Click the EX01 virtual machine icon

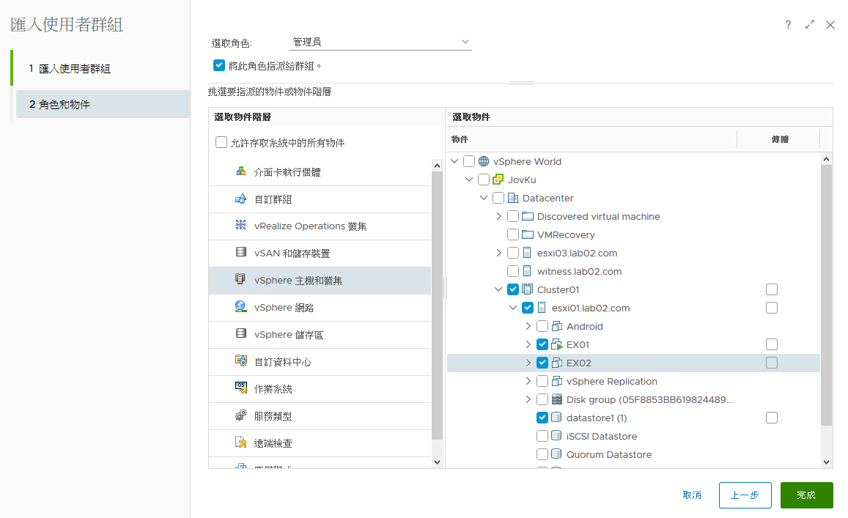pos(556,344)
